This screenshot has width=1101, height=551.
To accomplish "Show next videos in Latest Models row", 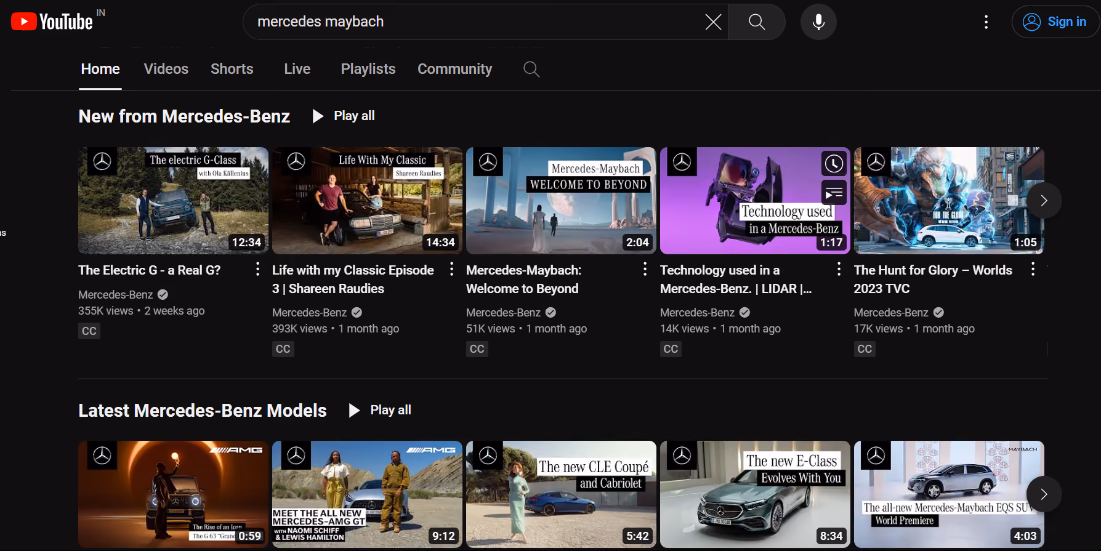I will click(x=1044, y=494).
